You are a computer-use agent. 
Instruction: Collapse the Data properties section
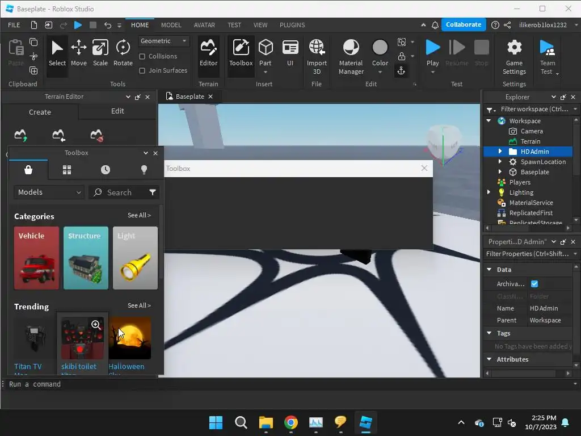tap(489, 270)
